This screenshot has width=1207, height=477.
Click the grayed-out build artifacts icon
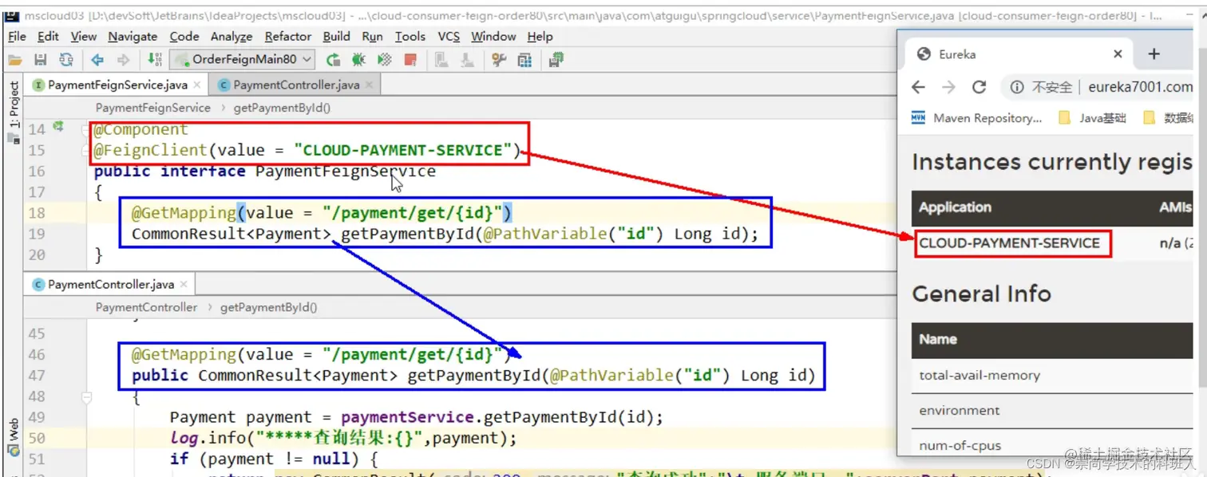pos(468,60)
